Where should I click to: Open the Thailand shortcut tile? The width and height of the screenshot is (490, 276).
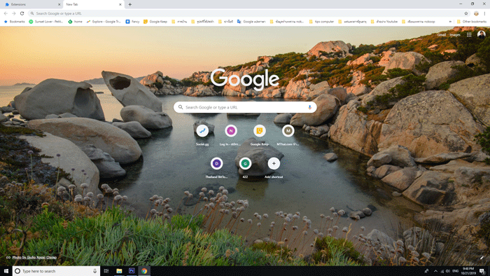click(x=216, y=168)
